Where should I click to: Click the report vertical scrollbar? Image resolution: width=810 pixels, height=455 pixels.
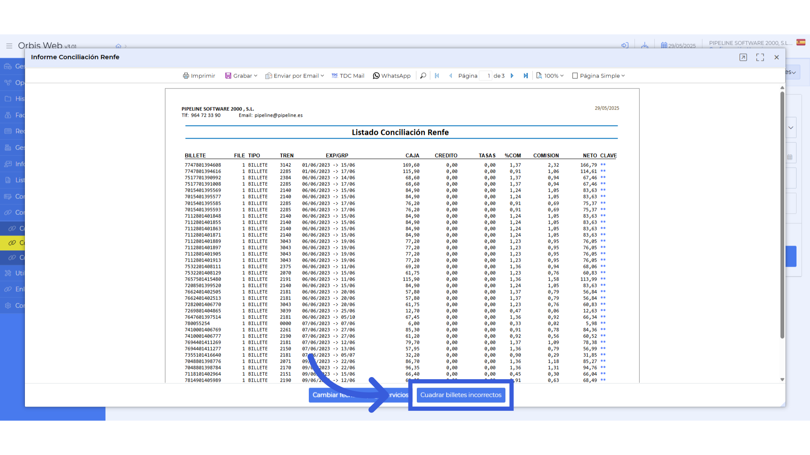[782, 215]
